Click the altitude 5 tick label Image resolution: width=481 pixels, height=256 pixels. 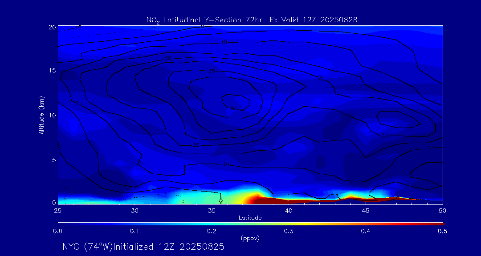pyautogui.click(x=53, y=160)
